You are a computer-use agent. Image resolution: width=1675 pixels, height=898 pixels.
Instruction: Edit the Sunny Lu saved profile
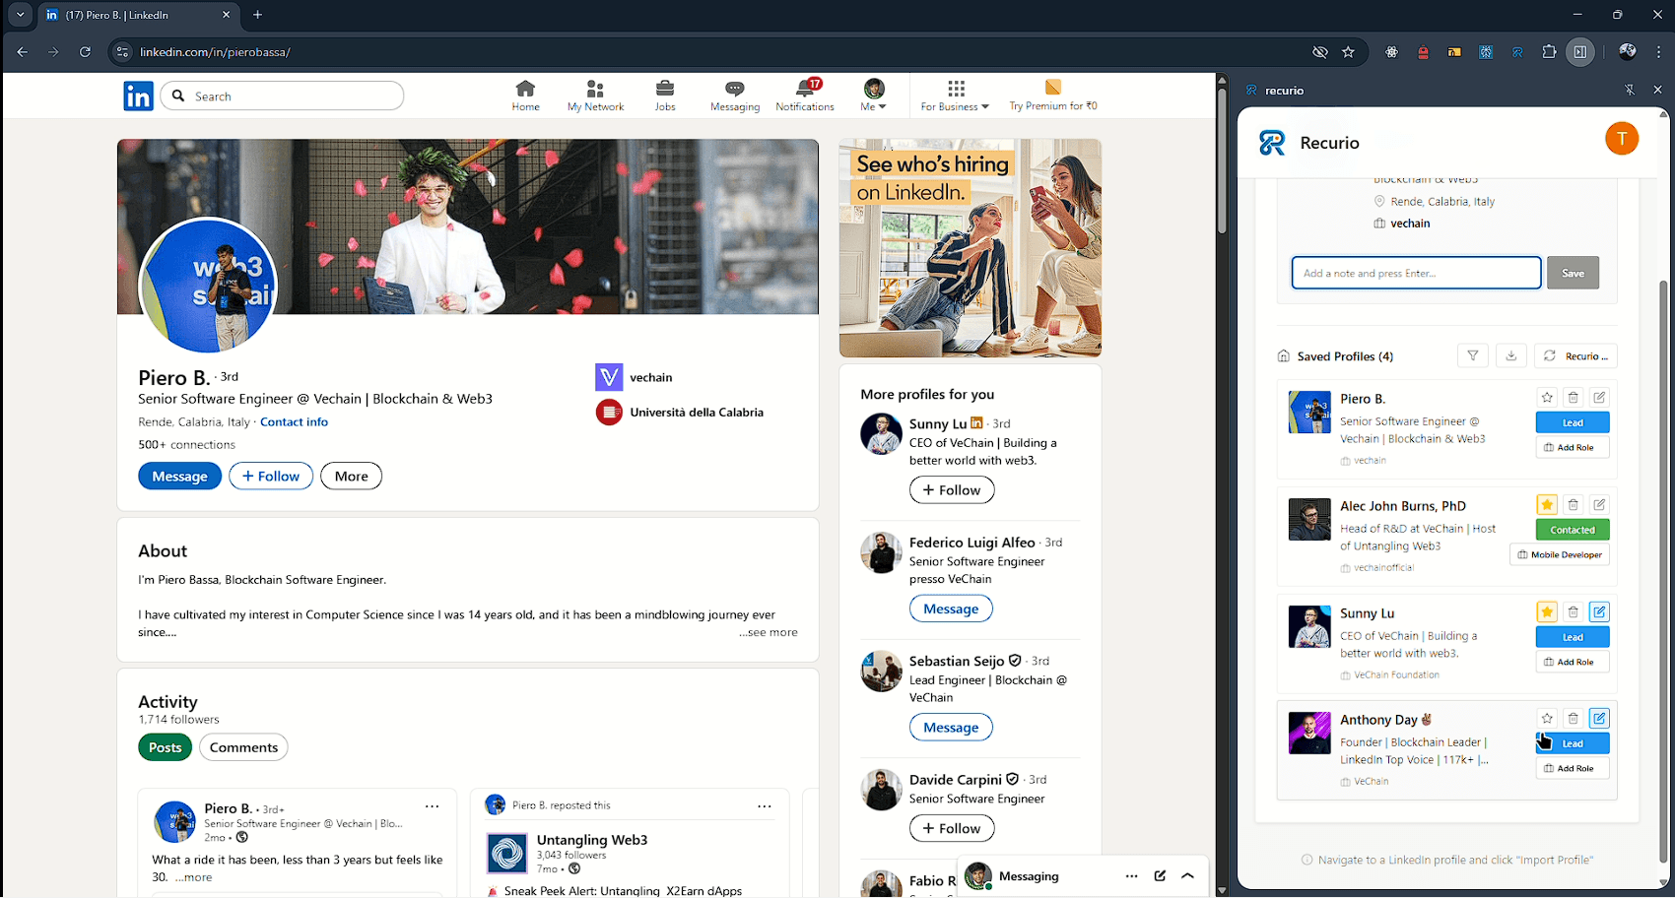pos(1598,612)
